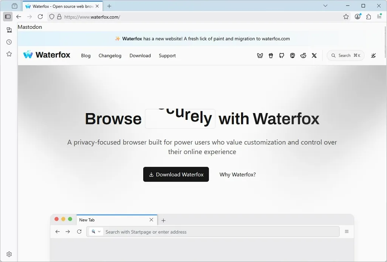
Task: Open the extensions puzzle-piece icon
Action: [368, 17]
